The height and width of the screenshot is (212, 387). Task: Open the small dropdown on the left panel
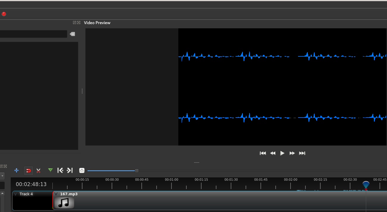click(x=2, y=176)
